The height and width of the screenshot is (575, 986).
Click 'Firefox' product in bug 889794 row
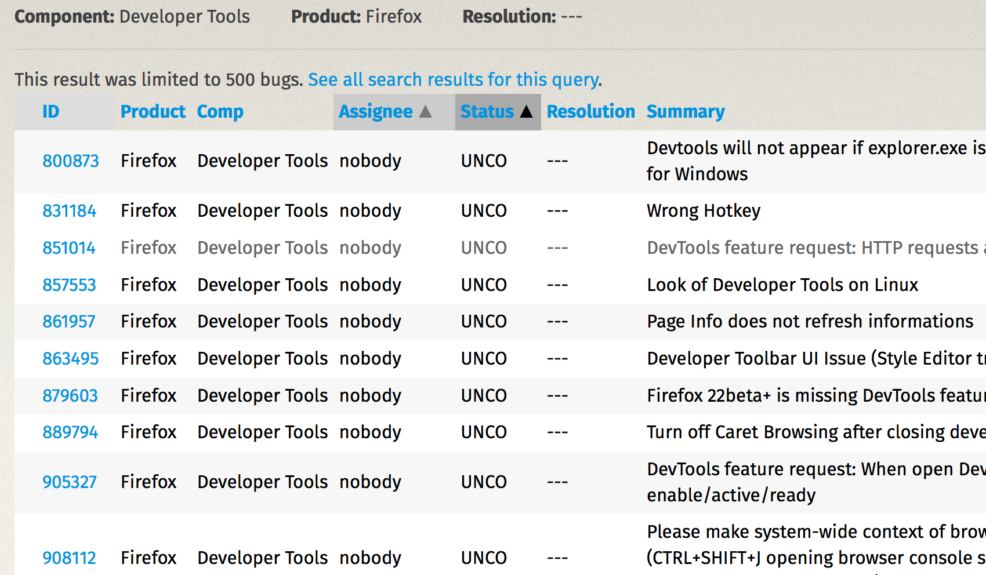coord(148,432)
